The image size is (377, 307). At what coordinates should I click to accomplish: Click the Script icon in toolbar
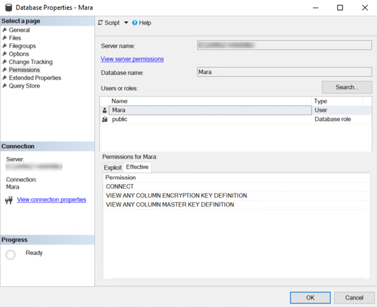100,23
